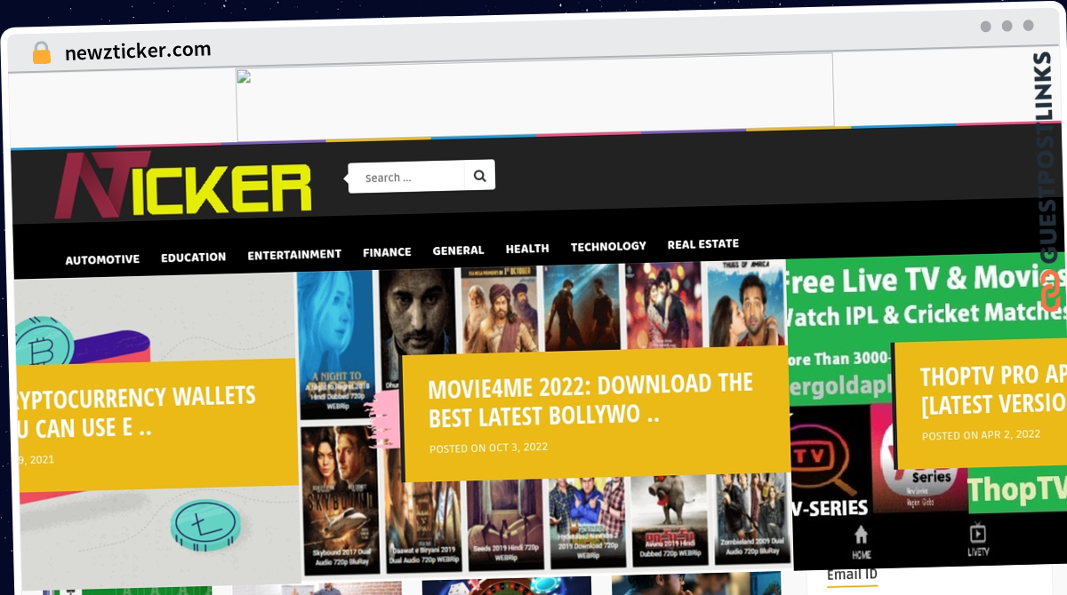This screenshot has width=1067, height=595.
Task: Click the broken image icon in the top banner
Action: [244, 76]
